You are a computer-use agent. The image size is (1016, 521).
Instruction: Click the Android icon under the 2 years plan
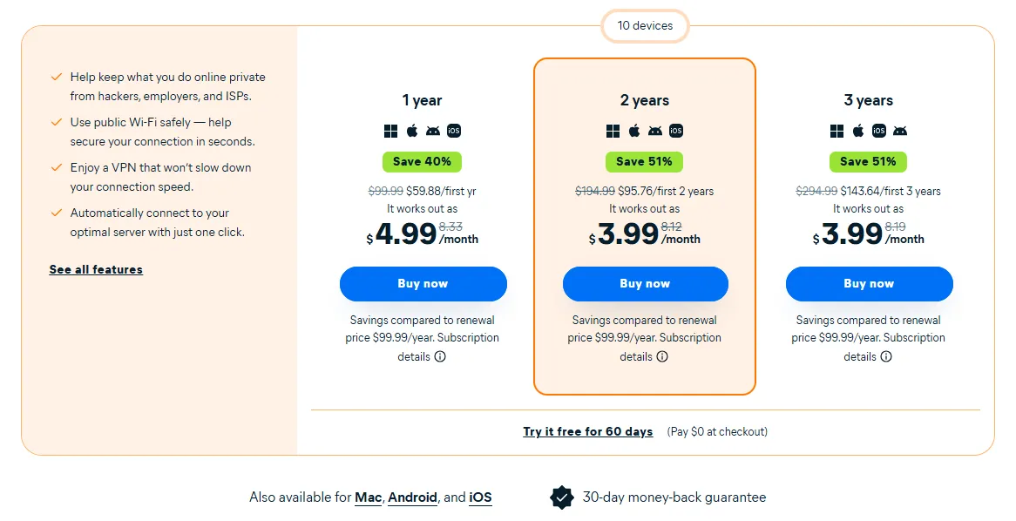coord(655,131)
